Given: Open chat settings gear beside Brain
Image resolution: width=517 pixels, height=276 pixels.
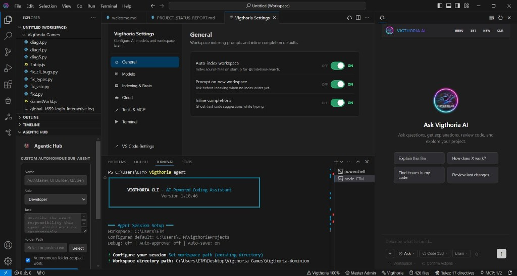Looking at the screenshot, I should [477, 254].
